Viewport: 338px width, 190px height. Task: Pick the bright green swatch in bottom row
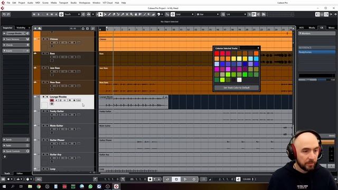tap(222, 80)
